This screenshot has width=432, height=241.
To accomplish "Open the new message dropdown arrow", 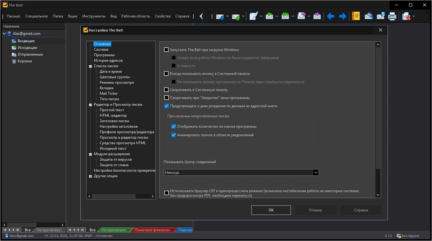I will coord(261,16).
